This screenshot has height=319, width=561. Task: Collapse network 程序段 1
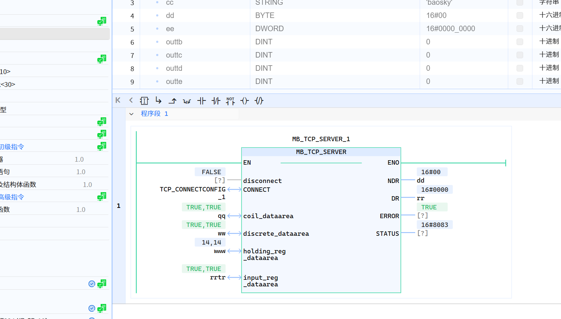click(132, 114)
